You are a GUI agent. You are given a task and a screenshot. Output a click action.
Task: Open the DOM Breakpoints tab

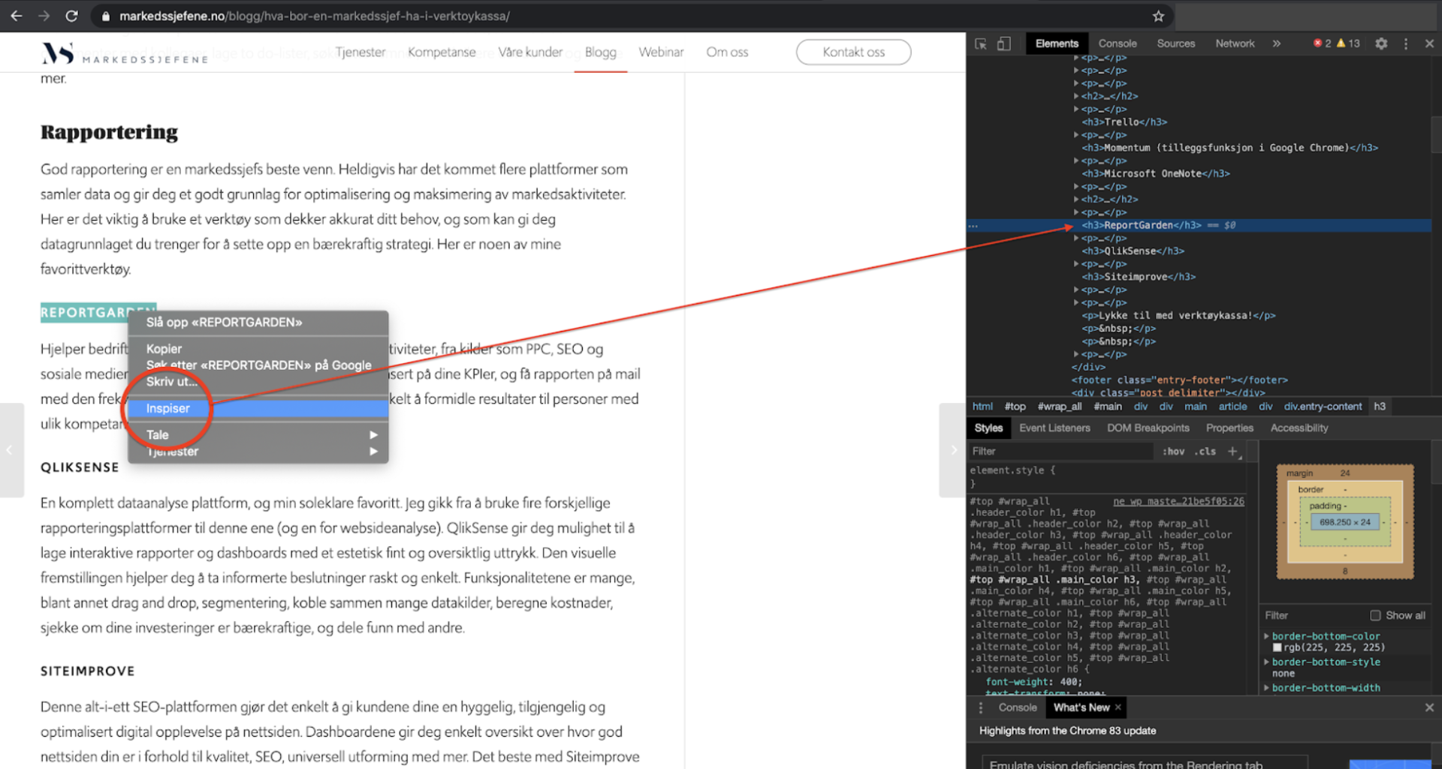1148,428
